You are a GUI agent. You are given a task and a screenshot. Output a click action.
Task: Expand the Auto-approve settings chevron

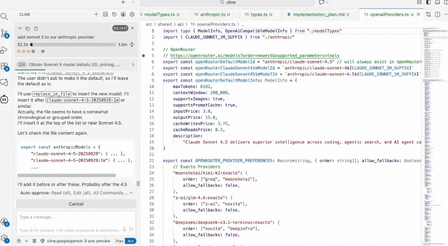[x=131, y=193]
